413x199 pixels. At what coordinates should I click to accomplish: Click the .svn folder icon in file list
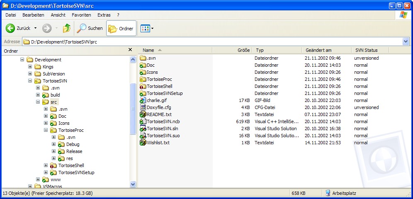[x=143, y=58]
